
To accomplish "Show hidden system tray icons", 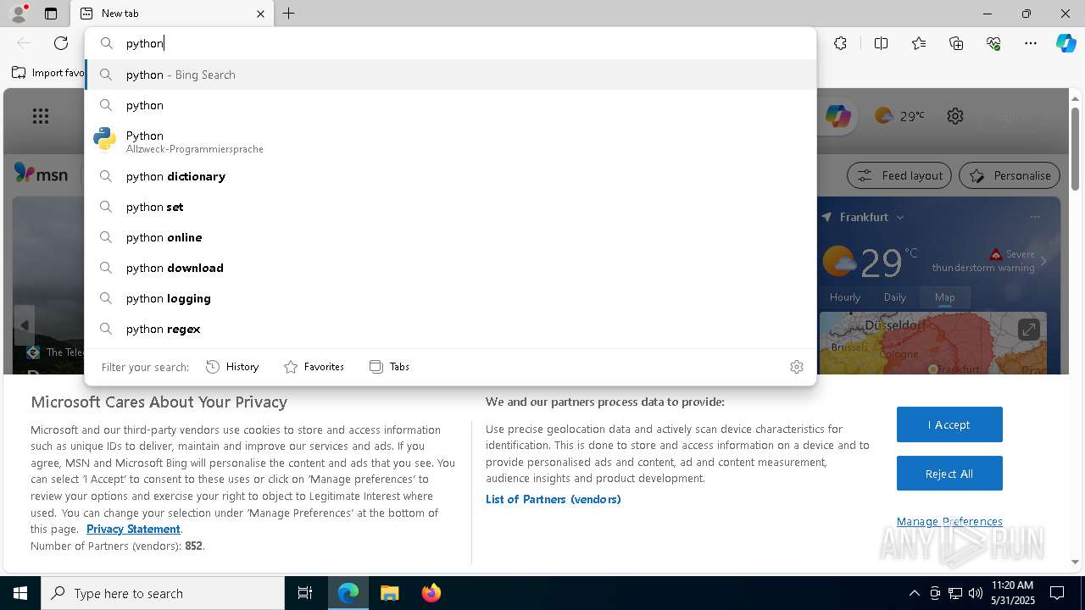I will click(914, 593).
